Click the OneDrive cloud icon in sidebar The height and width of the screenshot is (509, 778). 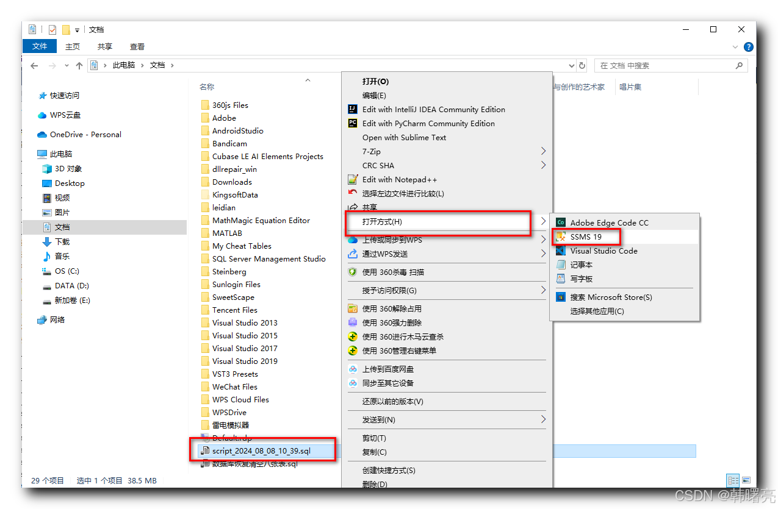[42, 135]
